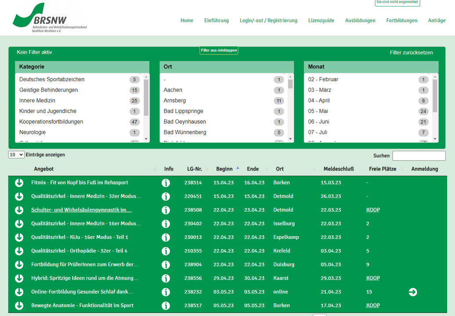Expand details arrow for Qualitätszirkel - KiJu row

pyautogui.click(x=19, y=237)
